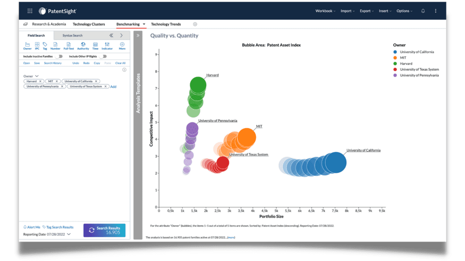
Task: Open the Export dropdown menu
Action: pos(367,11)
